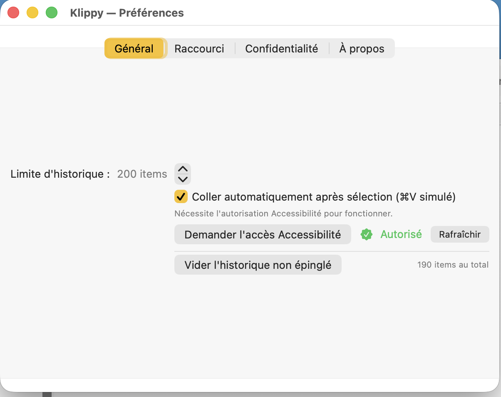Click Vider l'historique non épinglé
The image size is (501, 397).
point(258,265)
